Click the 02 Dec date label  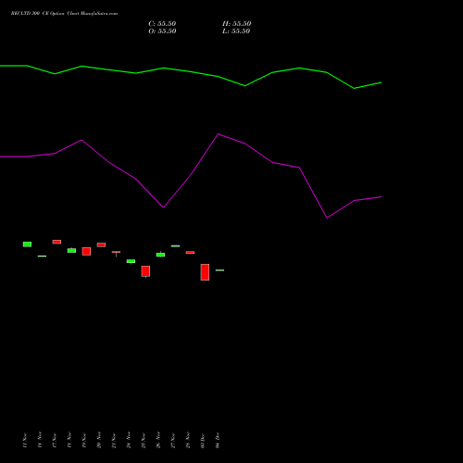(x=203, y=440)
